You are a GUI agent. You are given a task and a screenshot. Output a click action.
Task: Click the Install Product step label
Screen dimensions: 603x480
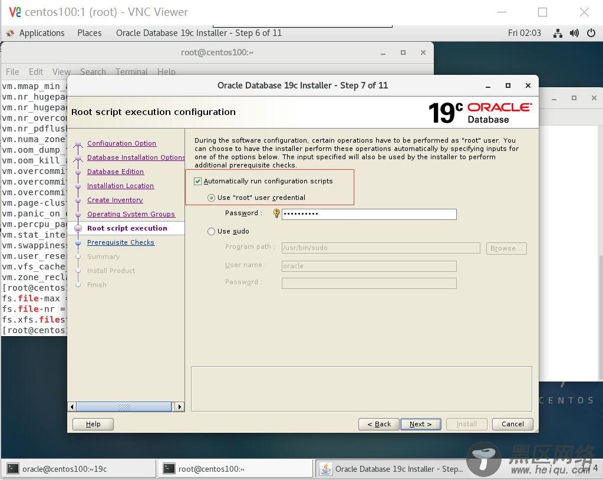(111, 271)
